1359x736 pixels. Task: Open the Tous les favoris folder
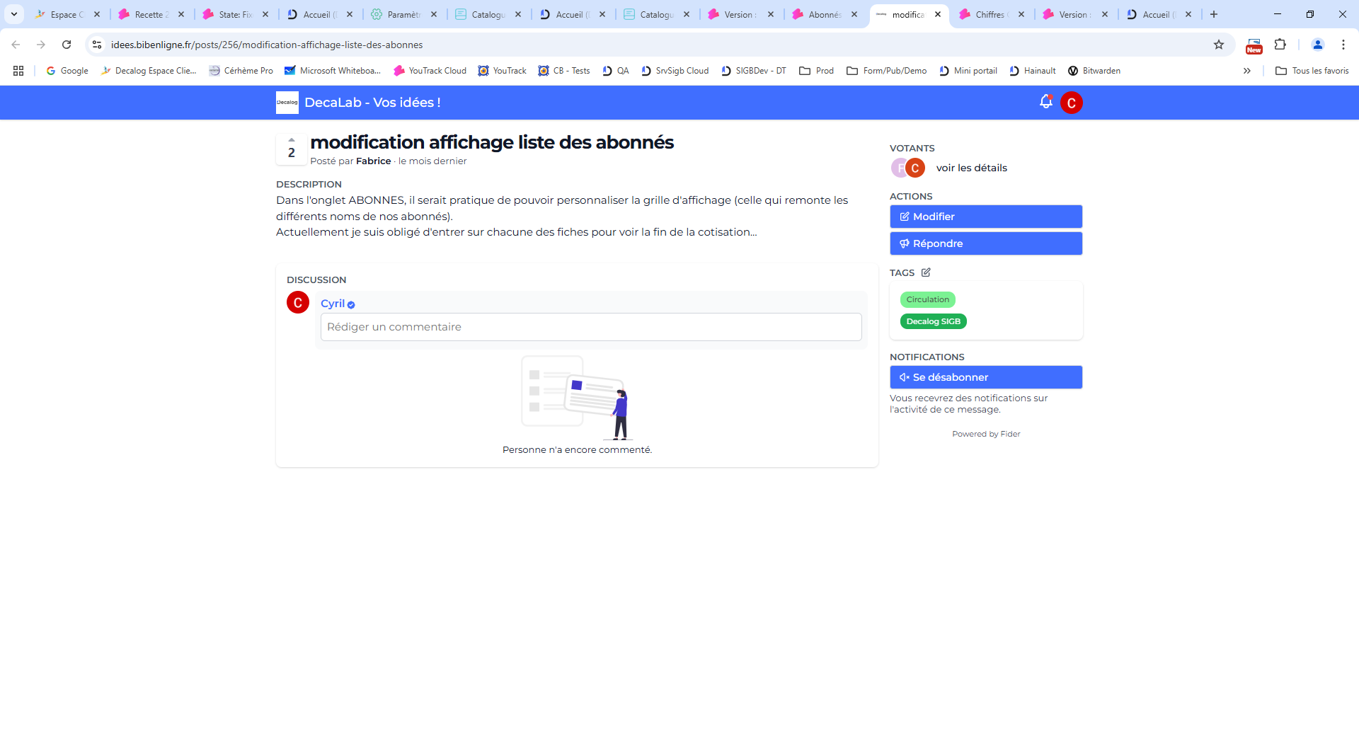click(x=1312, y=71)
